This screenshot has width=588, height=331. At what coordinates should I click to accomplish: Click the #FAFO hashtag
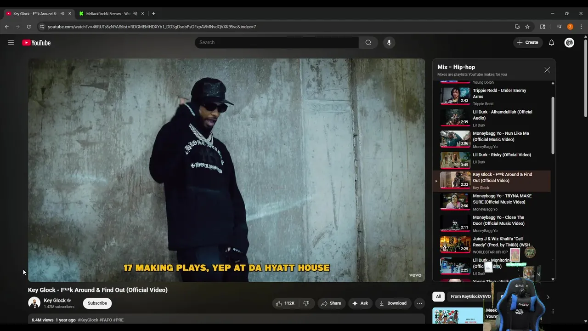(x=106, y=320)
